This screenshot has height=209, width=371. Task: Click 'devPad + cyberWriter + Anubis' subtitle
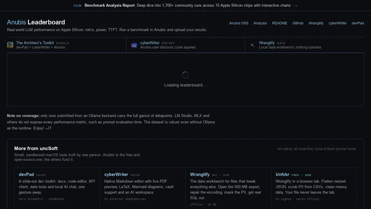click(40, 47)
